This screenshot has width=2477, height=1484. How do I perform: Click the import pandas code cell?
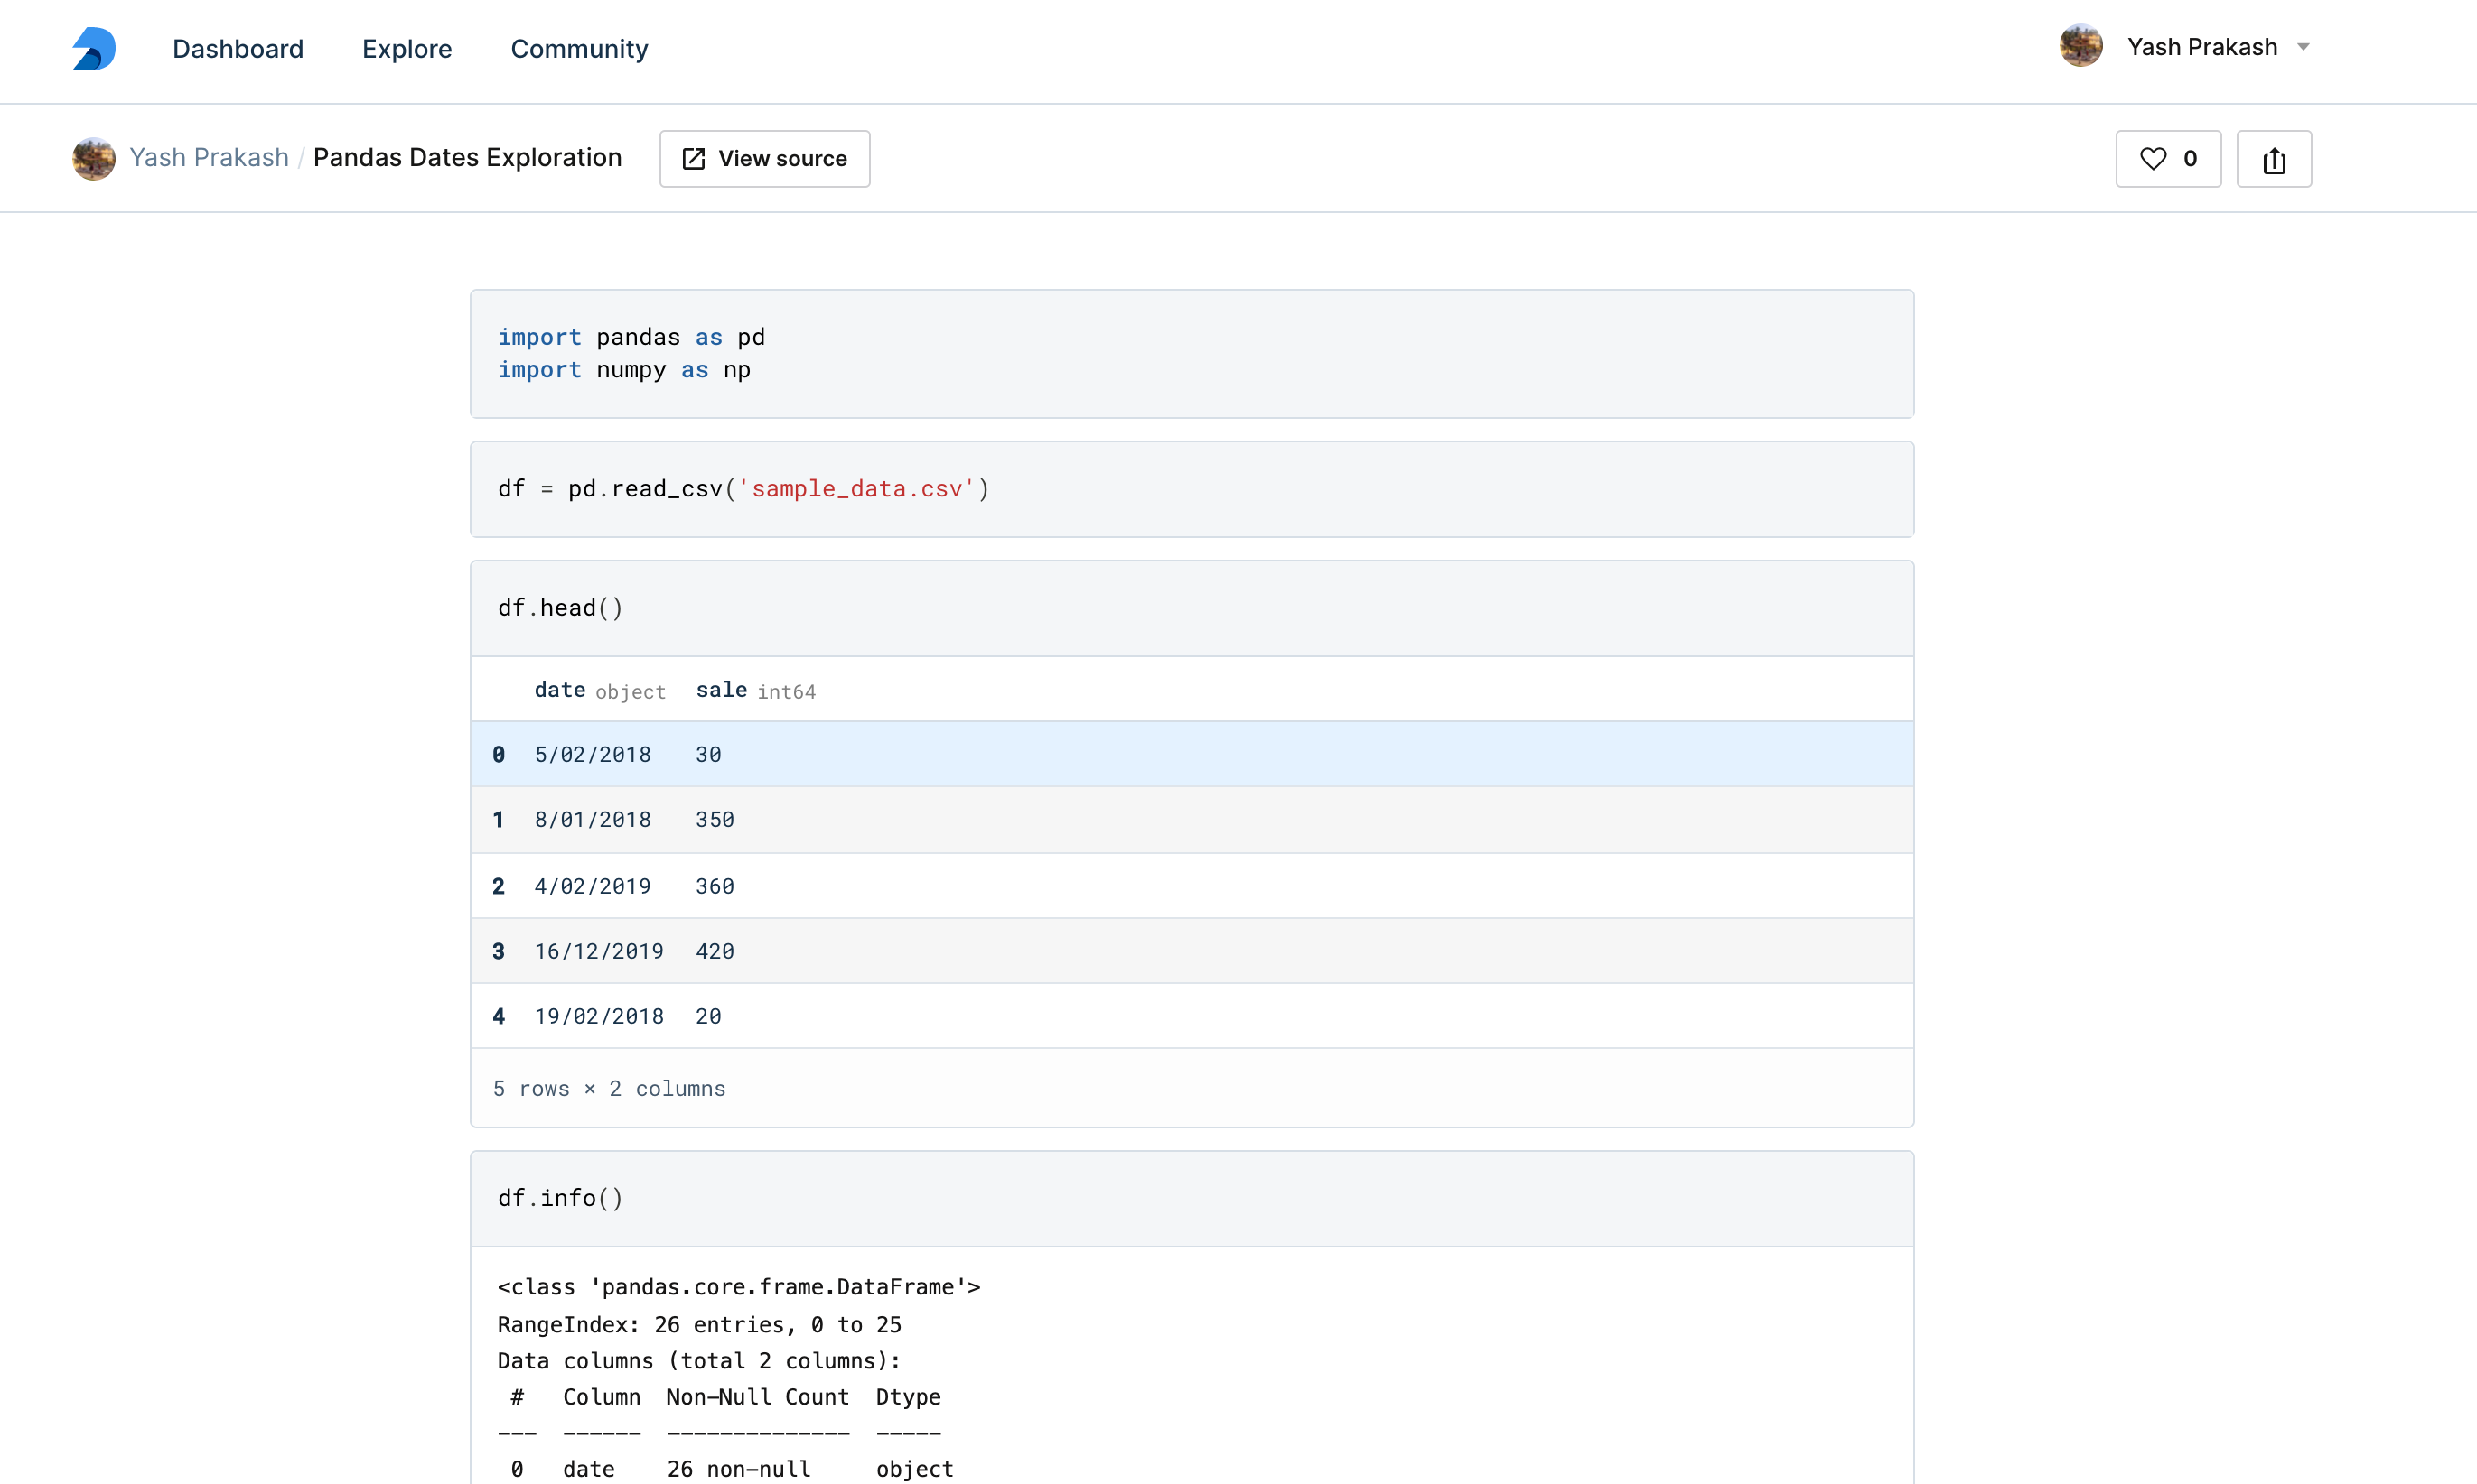pos(1191,354)
